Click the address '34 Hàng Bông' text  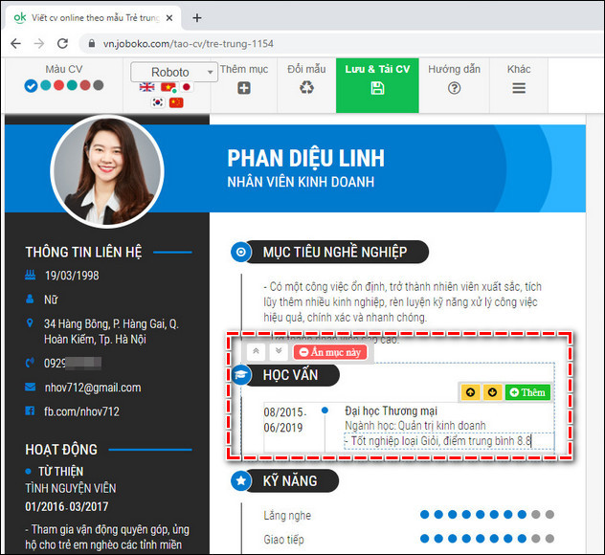[x=111, y=331]
